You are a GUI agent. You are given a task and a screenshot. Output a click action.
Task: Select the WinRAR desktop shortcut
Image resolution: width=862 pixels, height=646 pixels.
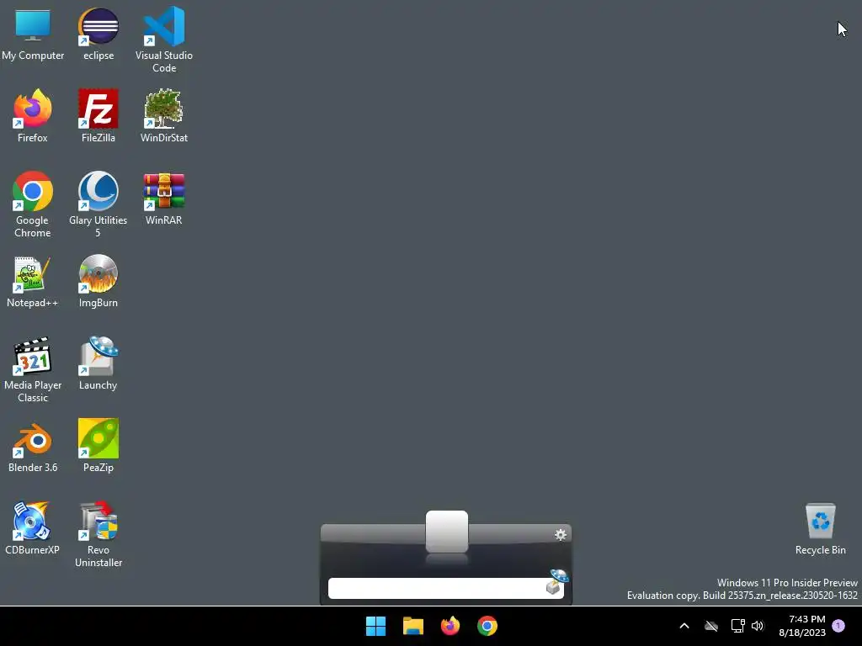164,199
